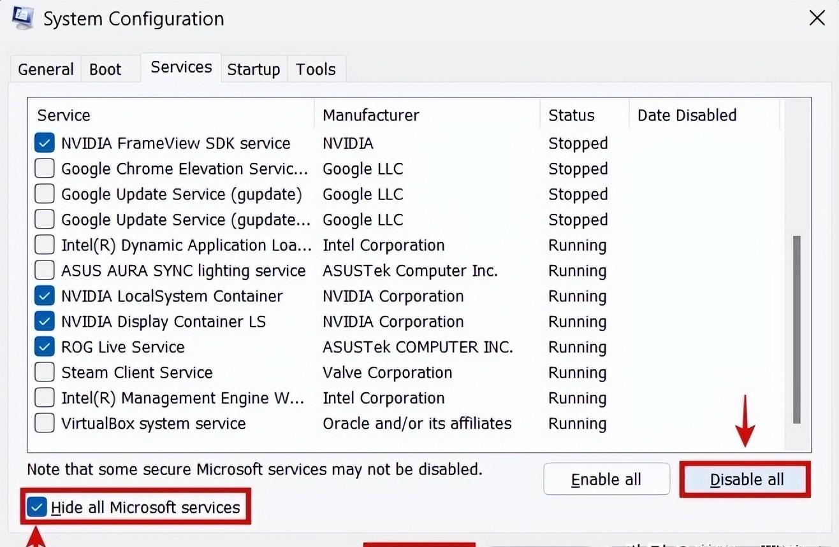The width and height of the screenshot is (839, 547).
Task: Go to the Startup tab
Action: [x=254, y=69]
